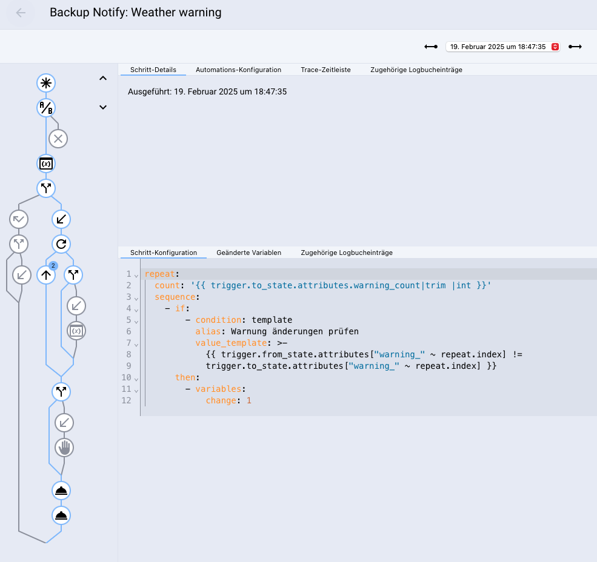
Task: Select the grey hand stop node
Action: click(64, 448)
